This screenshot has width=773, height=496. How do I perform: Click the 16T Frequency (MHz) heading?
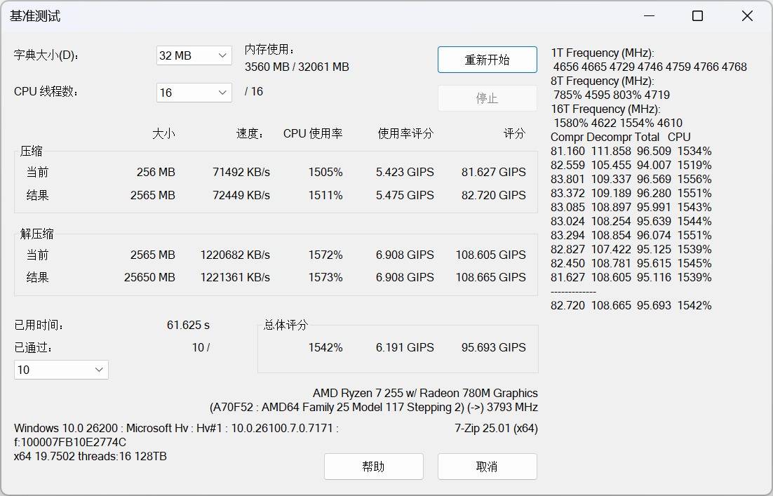coord(605,109)
